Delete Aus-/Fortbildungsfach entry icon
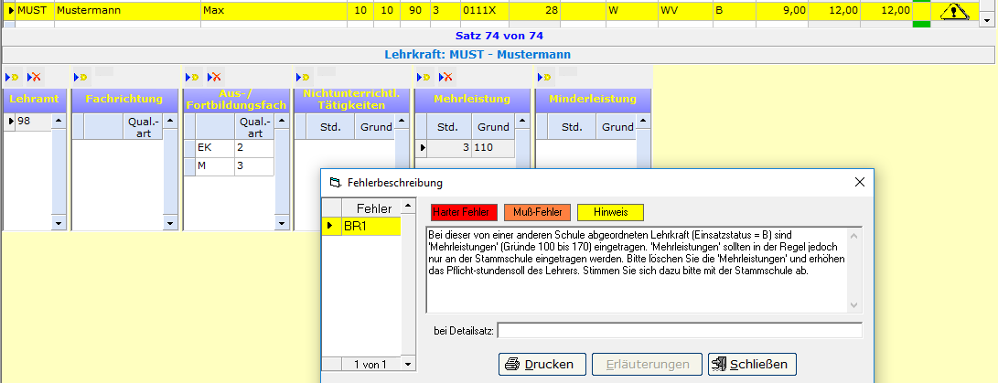This screenshot has width=998, height=383. tap(214, 77)
